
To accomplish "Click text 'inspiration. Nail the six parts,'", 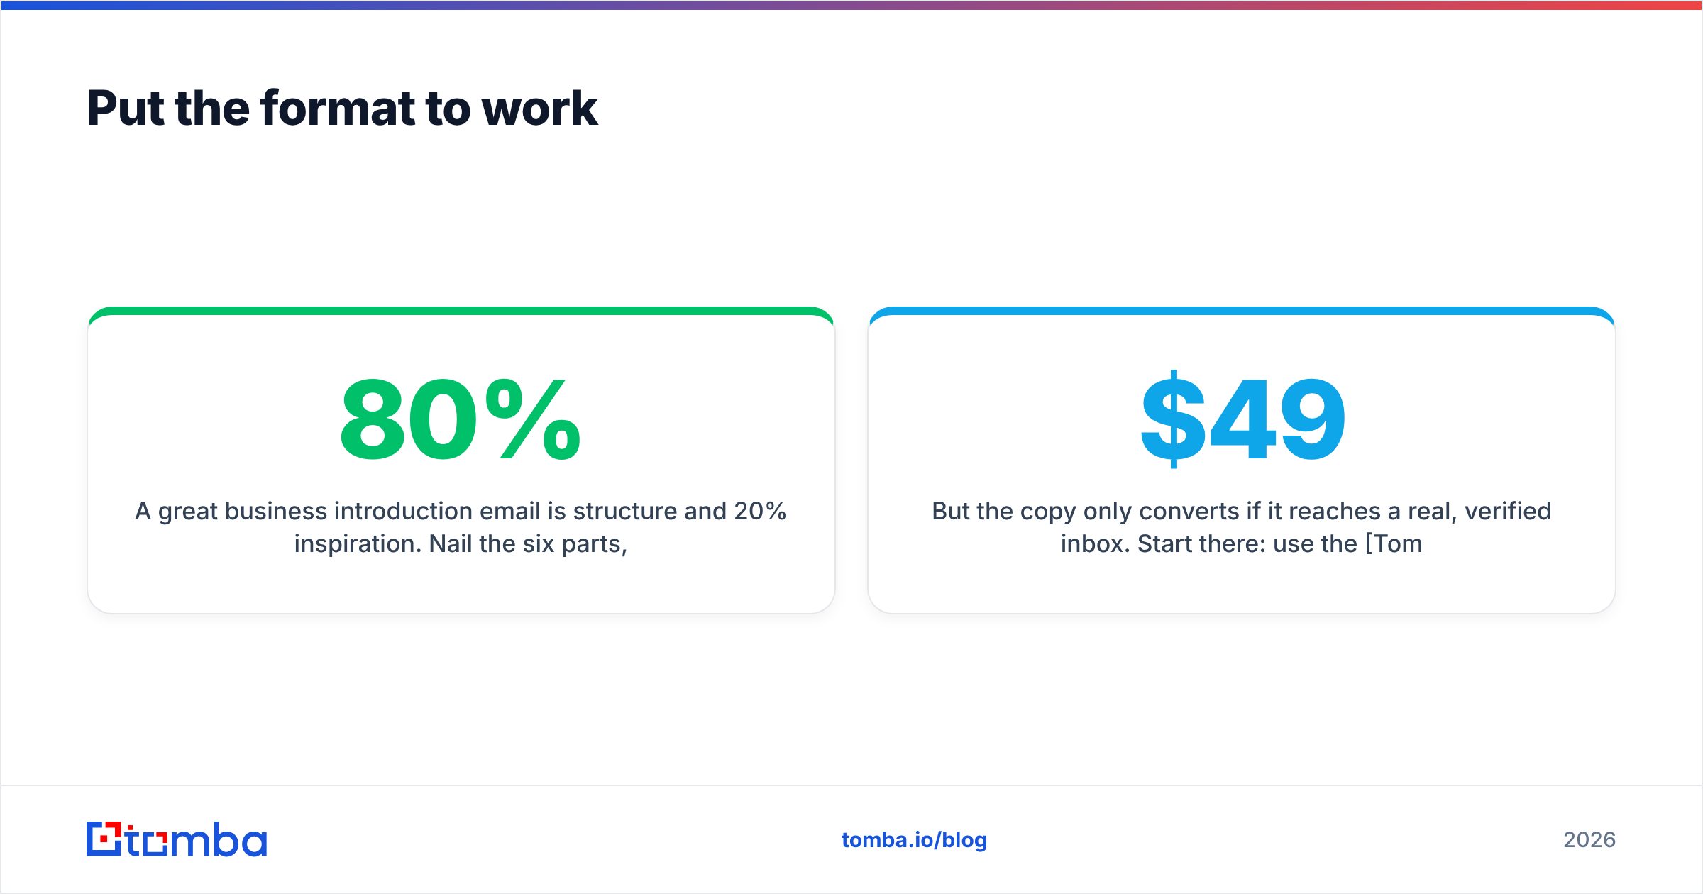I will tap(461, 543).
